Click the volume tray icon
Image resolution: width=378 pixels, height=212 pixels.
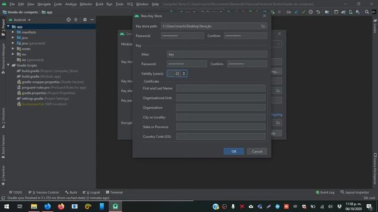pyautogui.click(x=330, y=207)
